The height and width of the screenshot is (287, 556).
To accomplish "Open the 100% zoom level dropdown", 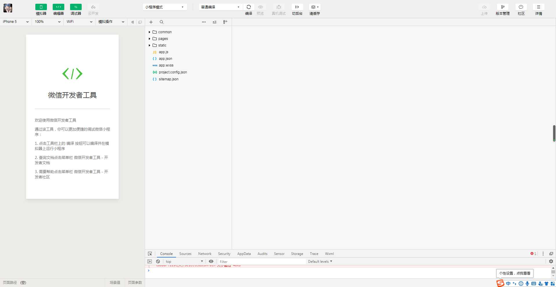I will [x=47, y=22].
